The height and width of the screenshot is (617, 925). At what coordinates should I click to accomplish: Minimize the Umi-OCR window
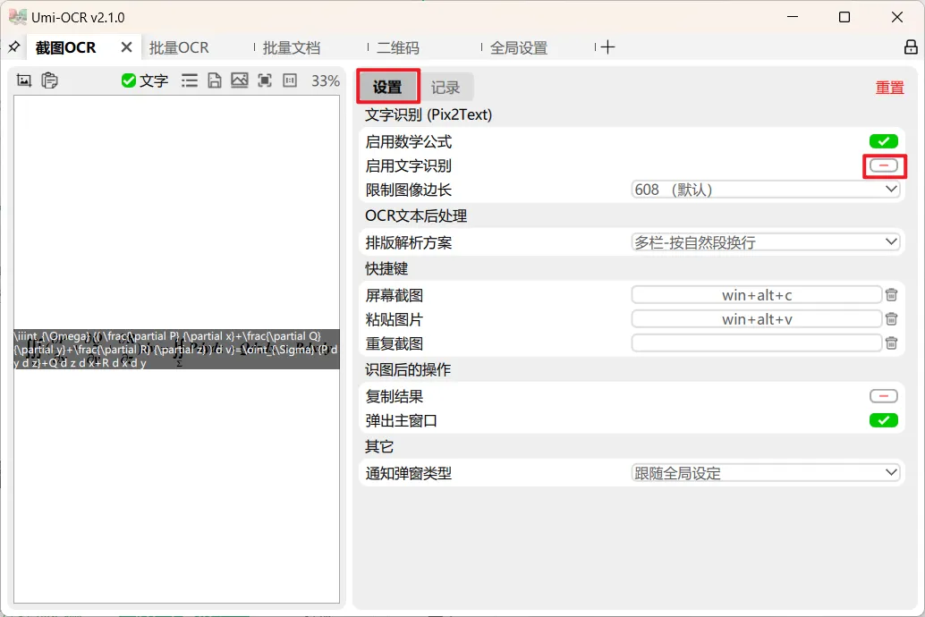pyautogui.click(x=793, y=17)
